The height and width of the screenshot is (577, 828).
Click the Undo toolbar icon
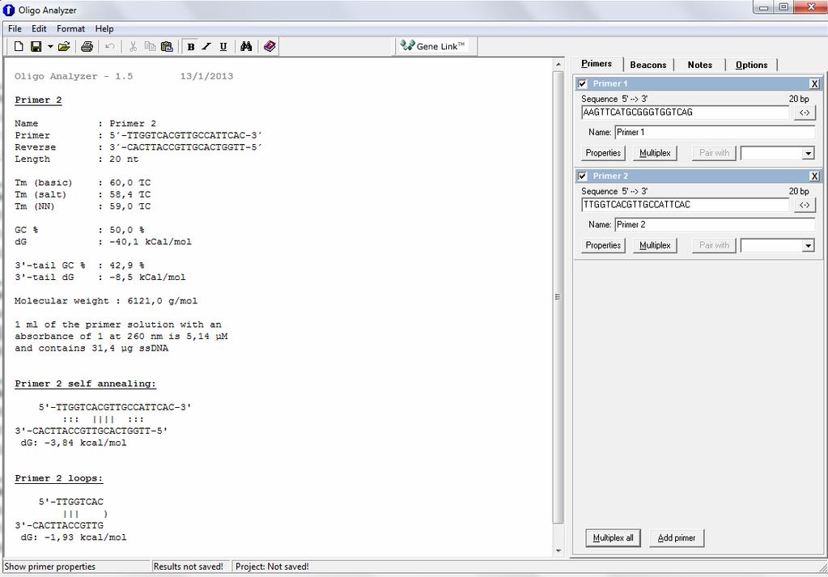pyautogui.click(x=110, y=46)
